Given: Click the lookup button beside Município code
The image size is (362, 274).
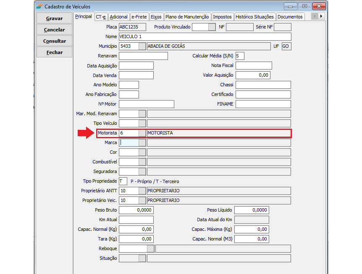Looking at the screenshot, I should point(142,47).
